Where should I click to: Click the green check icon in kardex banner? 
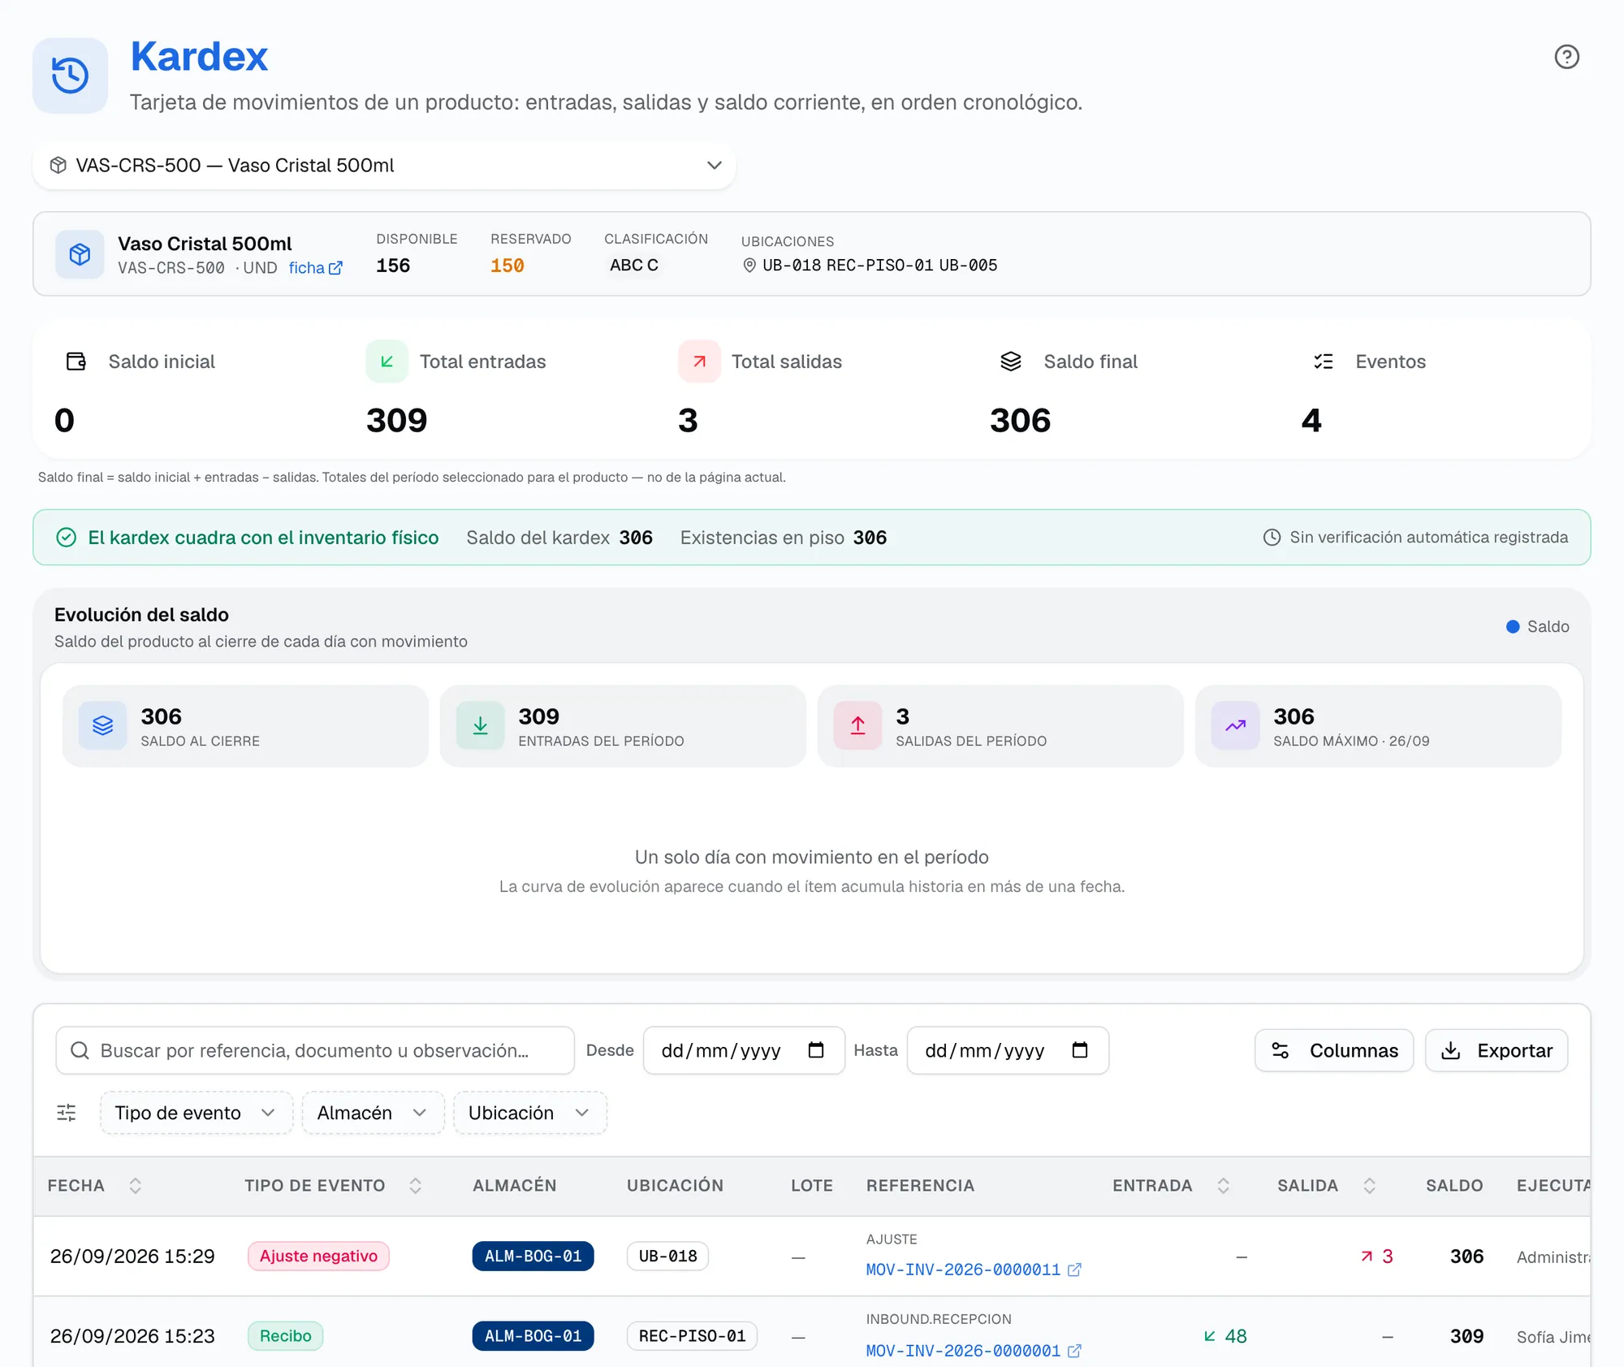67,538
